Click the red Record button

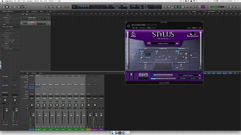(67, 7)
